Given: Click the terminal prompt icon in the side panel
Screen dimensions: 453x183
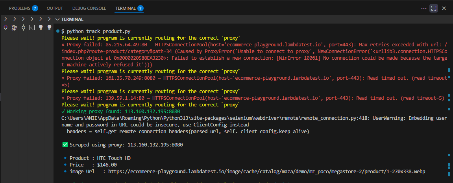Looking at the screenshot, I should [32, 27].
